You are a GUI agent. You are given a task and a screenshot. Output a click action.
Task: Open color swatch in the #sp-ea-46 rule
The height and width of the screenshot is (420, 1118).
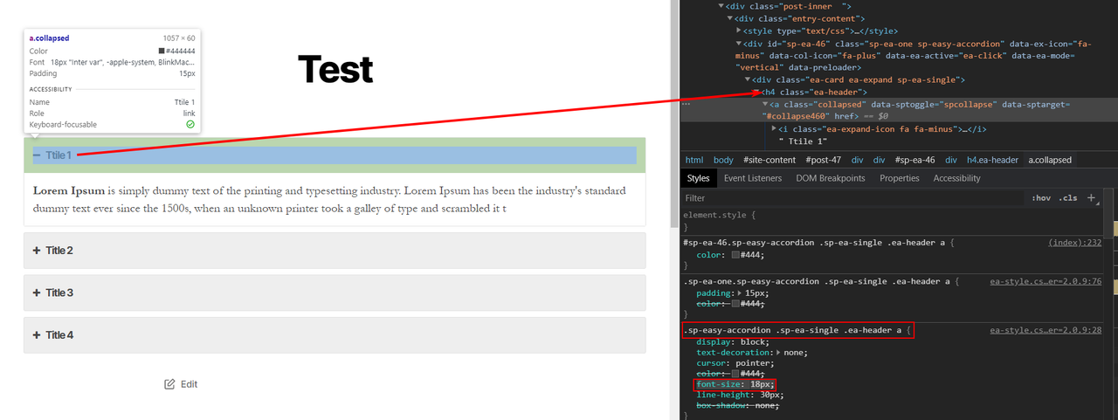tap(735, 255)
